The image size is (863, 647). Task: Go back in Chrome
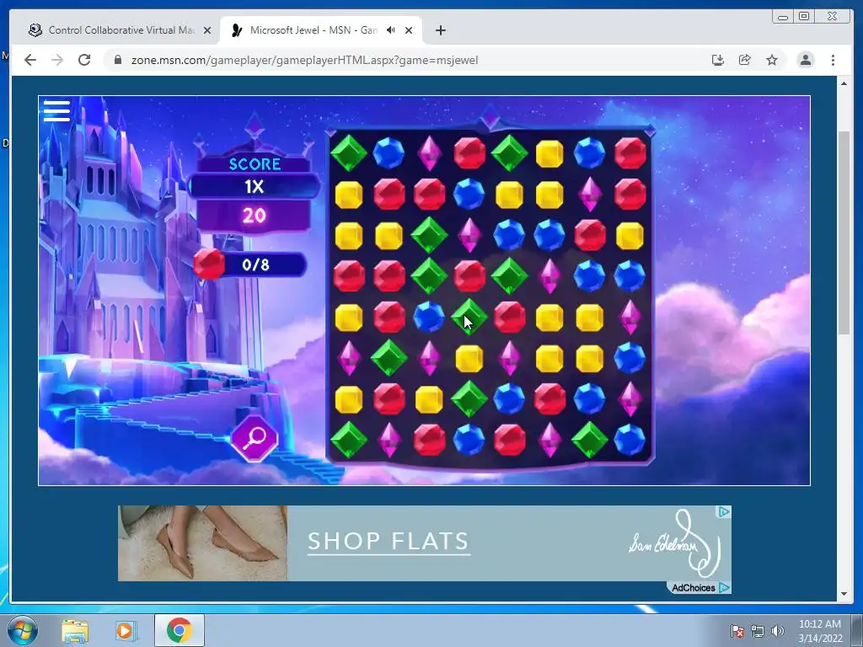[30, 60]
